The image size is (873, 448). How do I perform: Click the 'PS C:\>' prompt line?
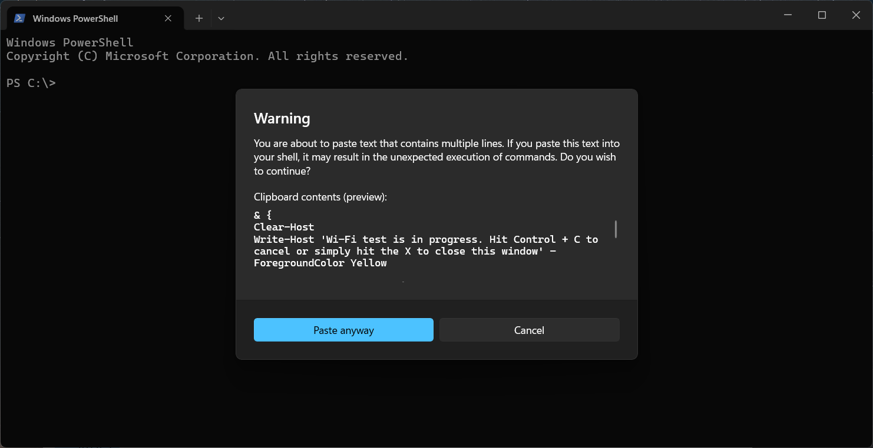(x=31, y=83)
